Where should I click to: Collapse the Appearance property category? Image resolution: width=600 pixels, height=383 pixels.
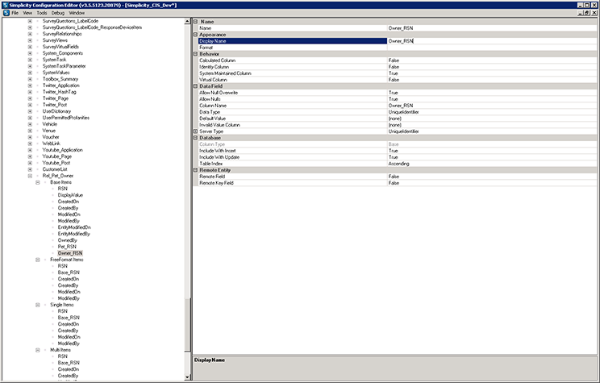[195, 35]
